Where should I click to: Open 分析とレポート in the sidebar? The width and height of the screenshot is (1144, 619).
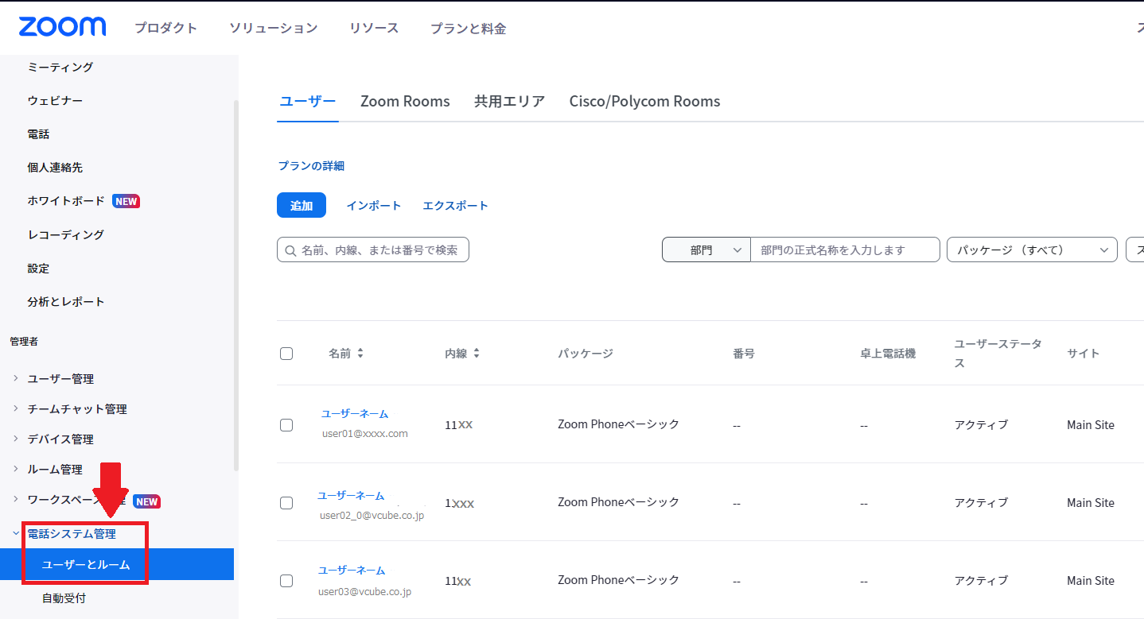pos(66,301)
